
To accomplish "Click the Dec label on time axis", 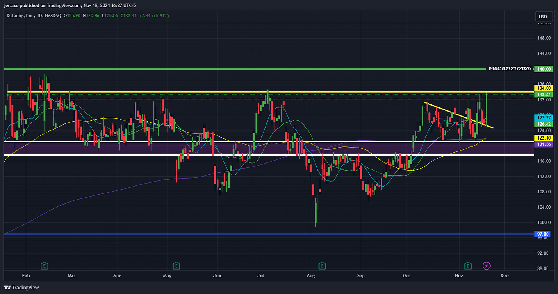I will click(x=504, y=275).
